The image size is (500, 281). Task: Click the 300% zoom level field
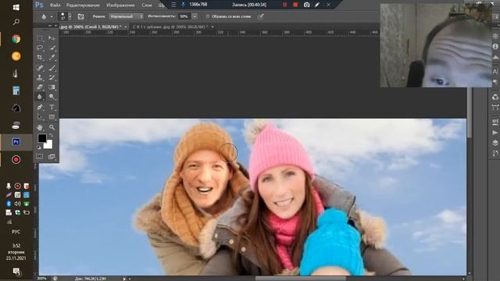click(x=41, y=279)
